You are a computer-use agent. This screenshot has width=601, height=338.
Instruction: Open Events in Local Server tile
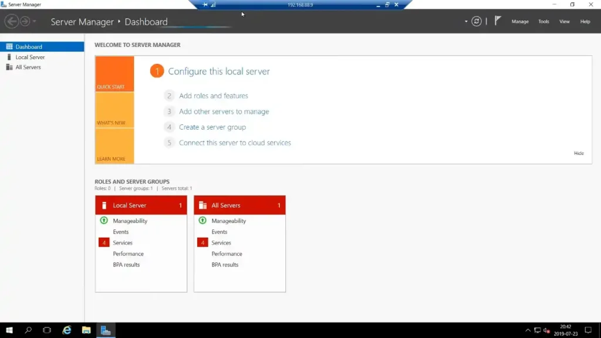coord(121,232)
